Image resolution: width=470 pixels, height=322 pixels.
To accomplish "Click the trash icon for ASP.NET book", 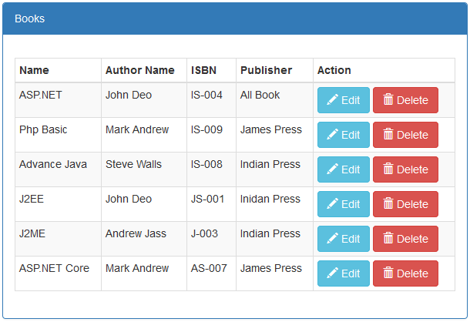I will click(x=388, y=100).
